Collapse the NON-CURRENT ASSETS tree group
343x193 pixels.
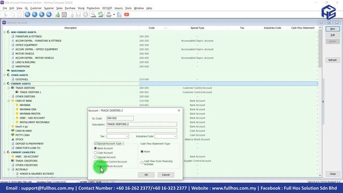(4, 32)
